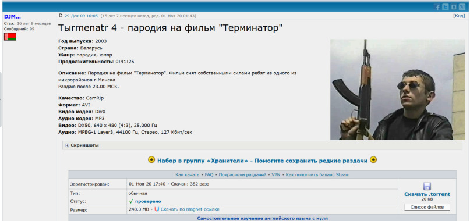Open the Как качать help link

coord(187,174)
